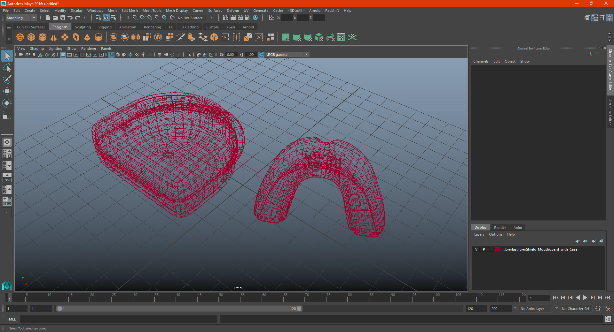Click the MEL script type label
This screenshot has width=614, height=332.
(12, 319)
